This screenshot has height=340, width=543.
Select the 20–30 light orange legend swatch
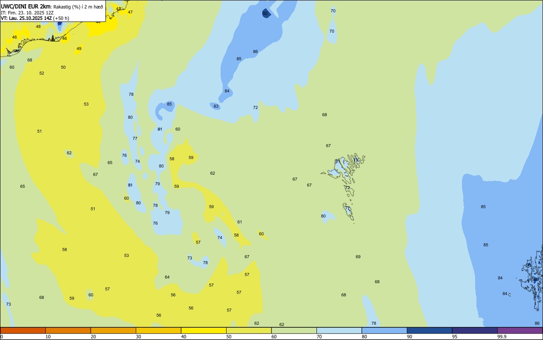point(113,330)
